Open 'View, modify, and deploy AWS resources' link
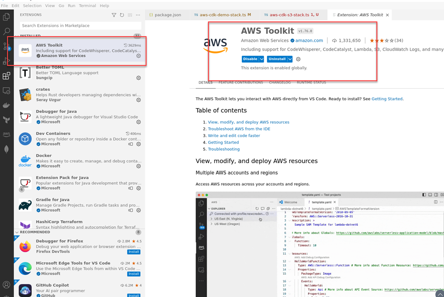 (248, 122)
